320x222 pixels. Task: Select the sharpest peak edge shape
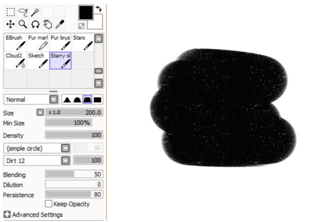tap(67, 100)
